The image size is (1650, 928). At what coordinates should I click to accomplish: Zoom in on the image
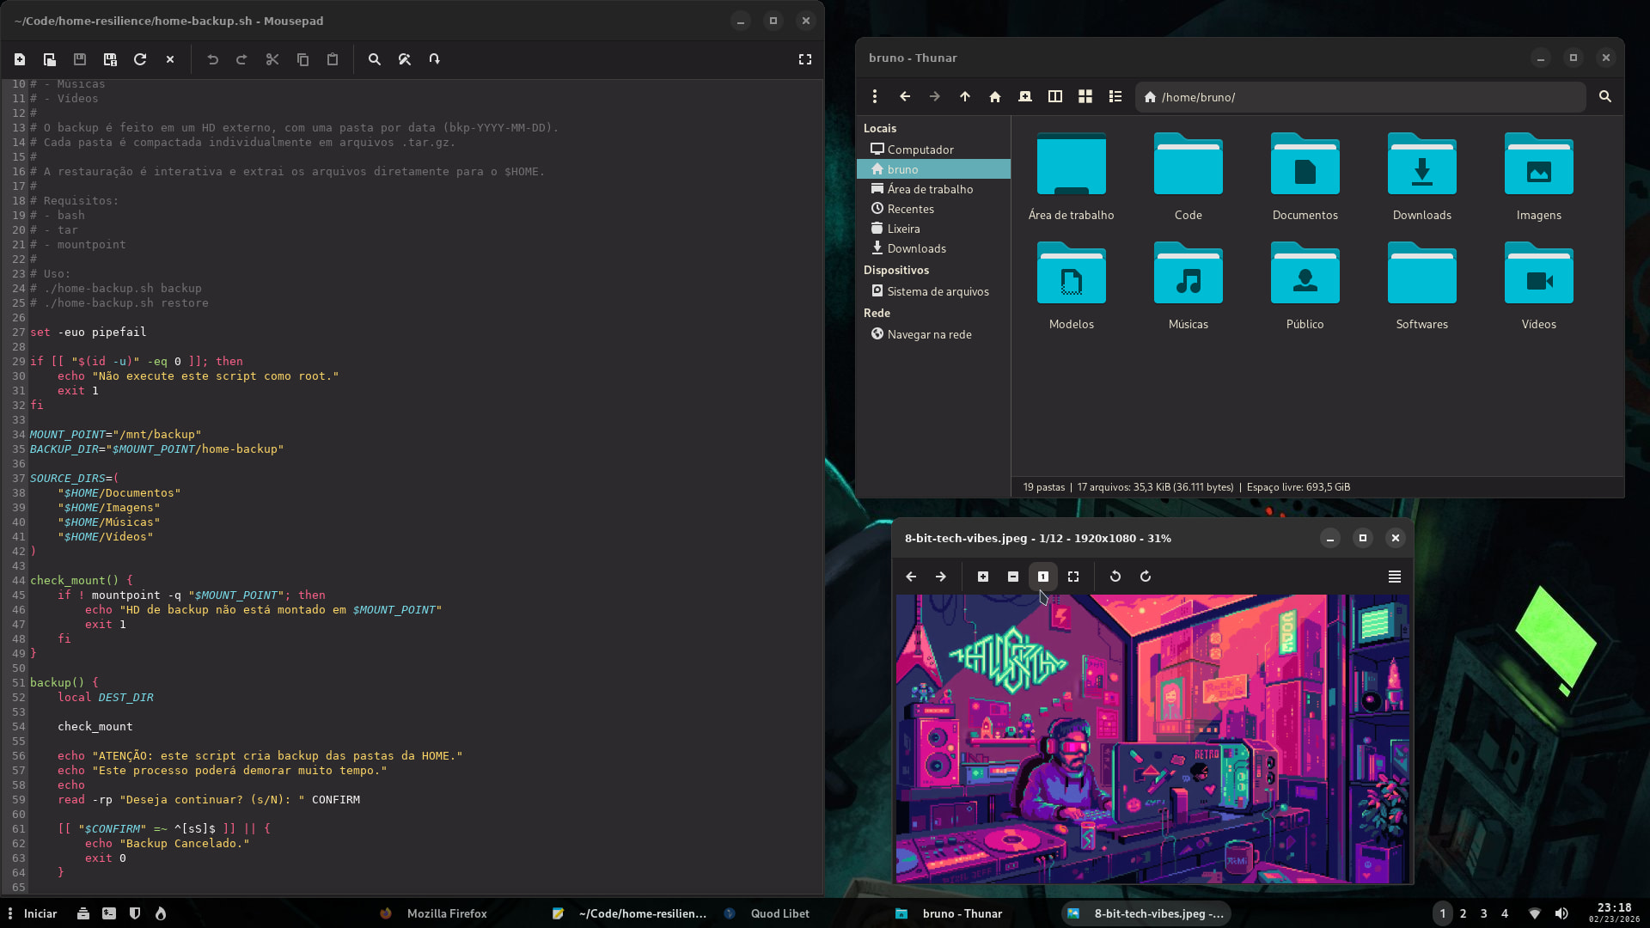[983, 577]
